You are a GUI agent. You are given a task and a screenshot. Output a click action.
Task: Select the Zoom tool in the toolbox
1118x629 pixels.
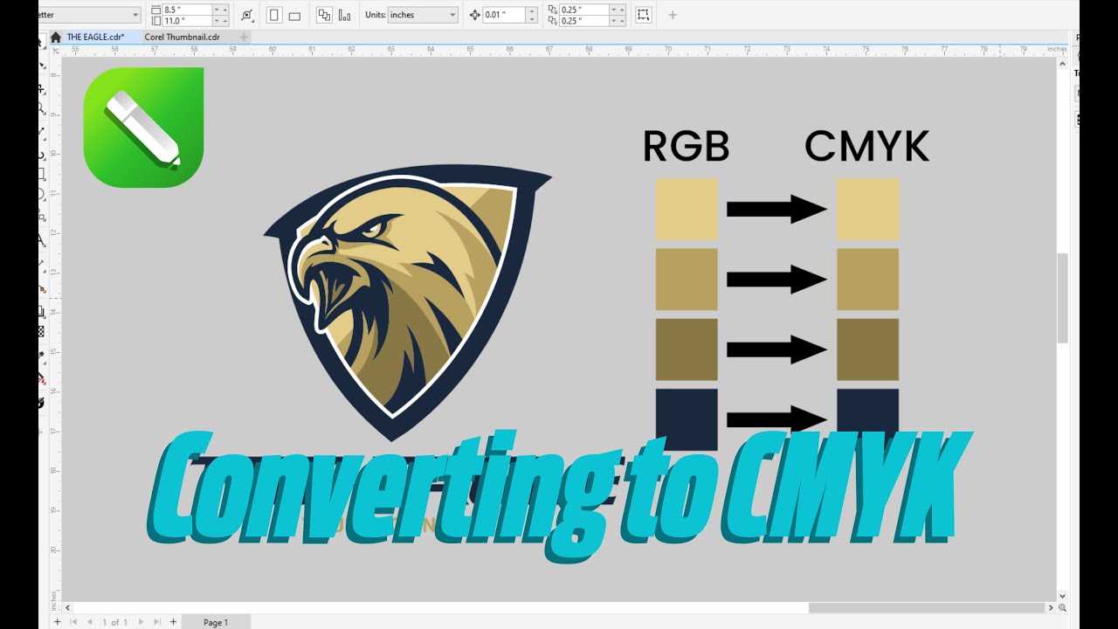coord(41,109)
